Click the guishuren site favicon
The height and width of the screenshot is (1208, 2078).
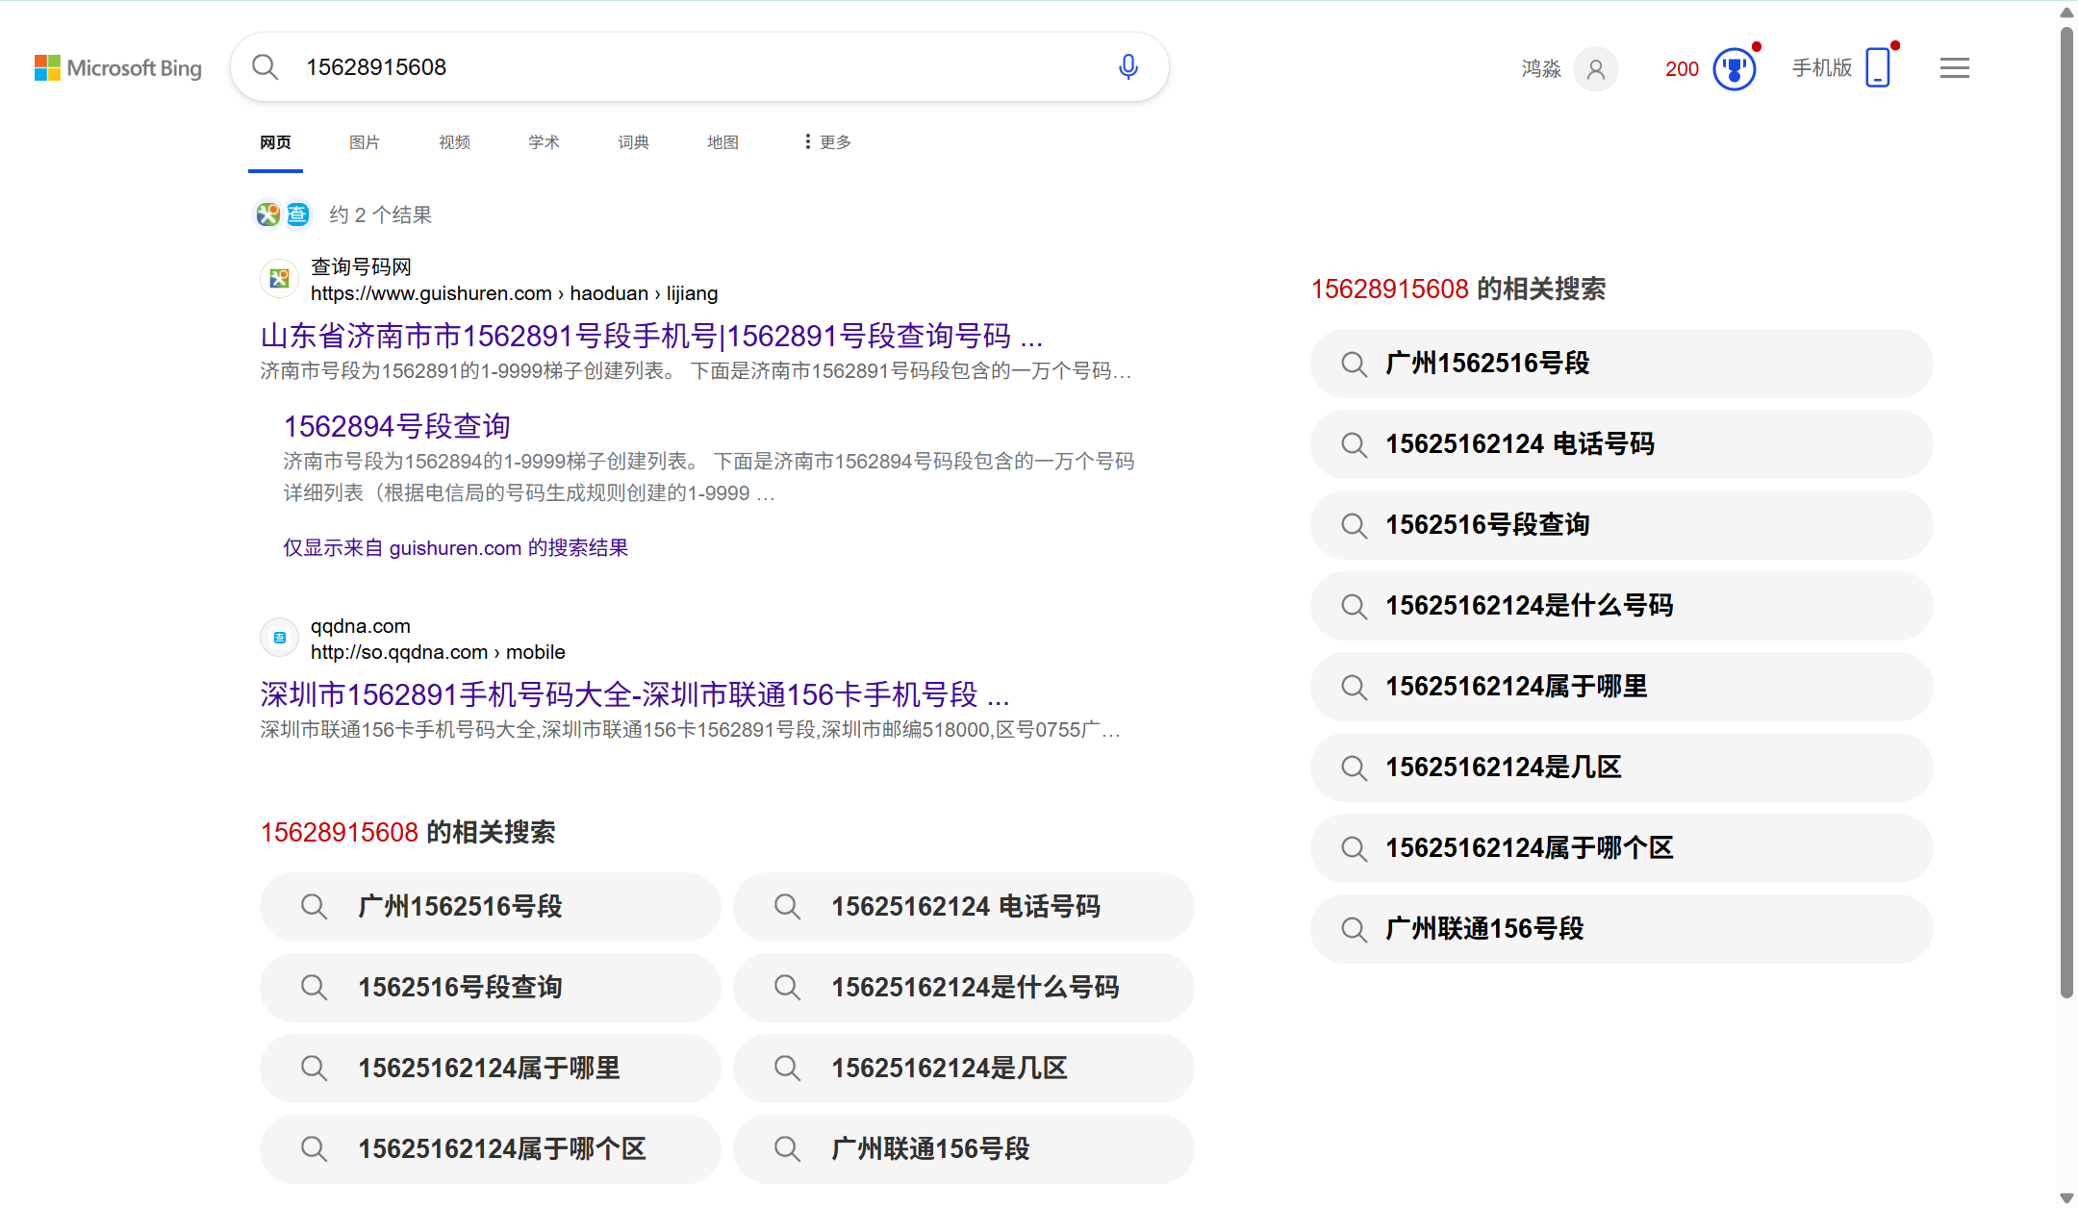tap(280, 279)
